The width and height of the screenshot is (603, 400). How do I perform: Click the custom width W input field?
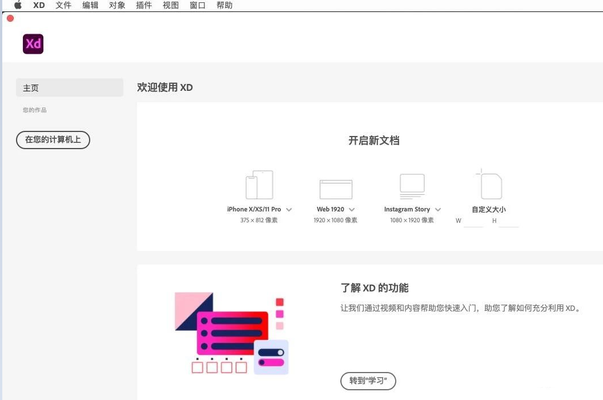473,221
